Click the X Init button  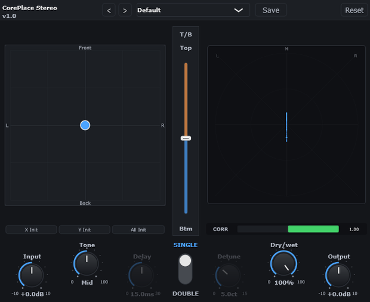click(31, 230)
